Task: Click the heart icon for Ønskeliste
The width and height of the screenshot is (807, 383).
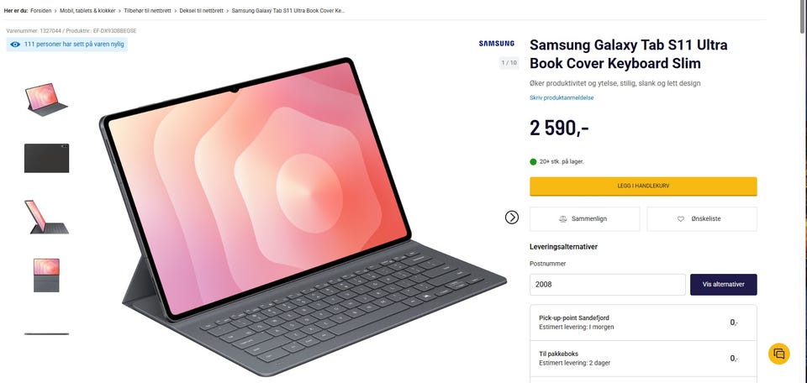Action: (681, 219)
